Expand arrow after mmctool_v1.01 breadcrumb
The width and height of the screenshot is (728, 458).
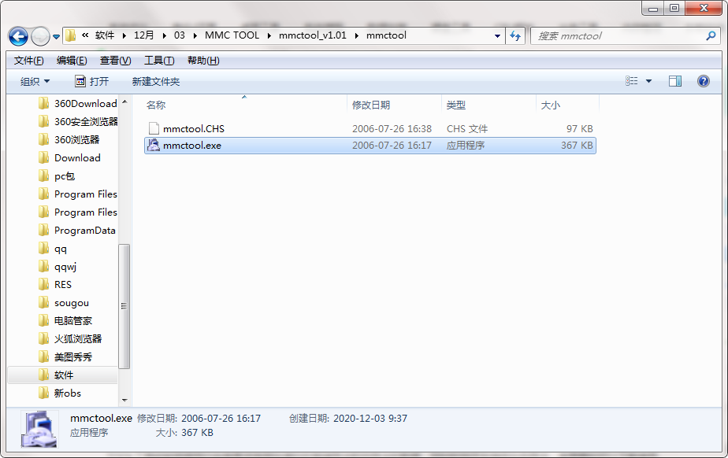[x=356, y=35]
